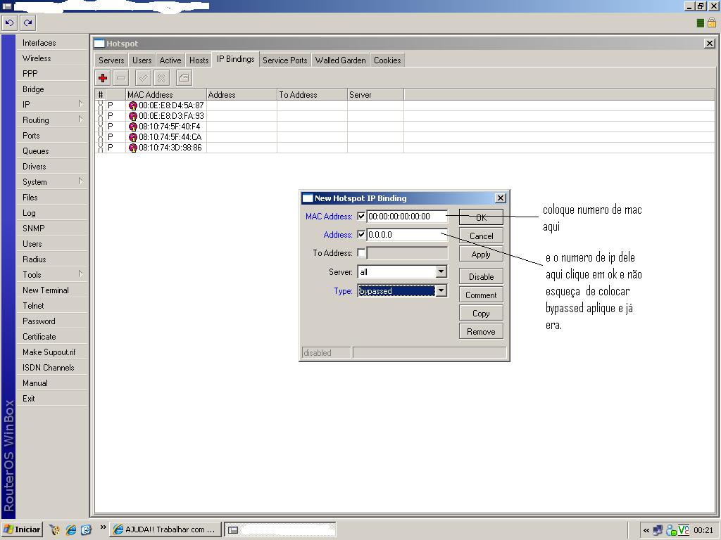Click Cancel in the binding dialog
The width and height of the screenshot is (721, 540).
click(481, 236)
